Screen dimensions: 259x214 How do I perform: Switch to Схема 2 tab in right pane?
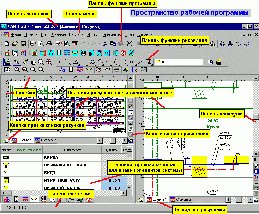click(x=181, y=200)
